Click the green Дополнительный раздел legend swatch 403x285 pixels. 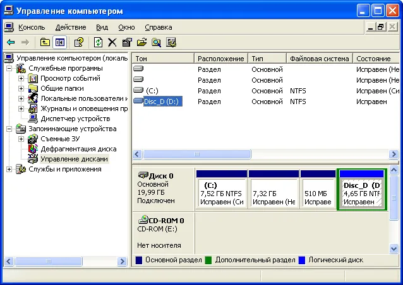pyautogui.click(x=208, y=260)
